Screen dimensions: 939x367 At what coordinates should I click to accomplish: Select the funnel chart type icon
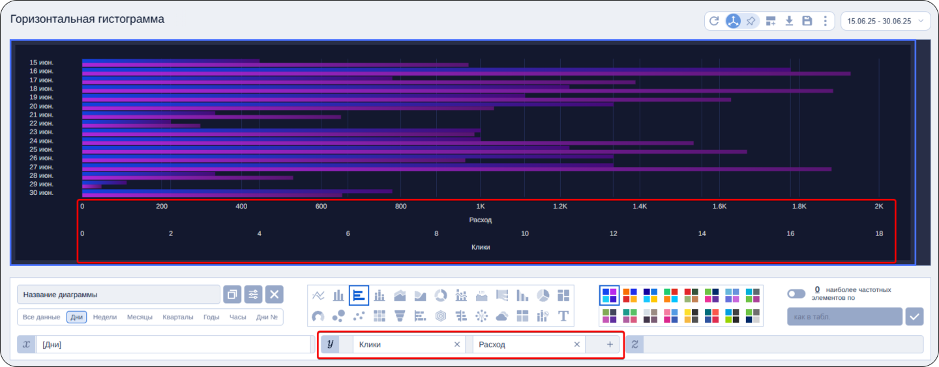pos(400,316)
